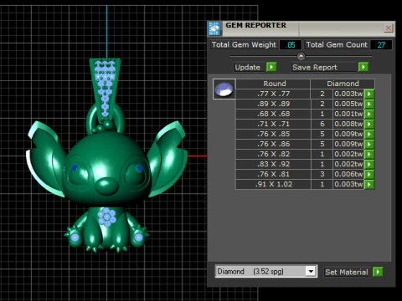
Task: Select the .68 X .68 size cell
Action: click(273, 114)
